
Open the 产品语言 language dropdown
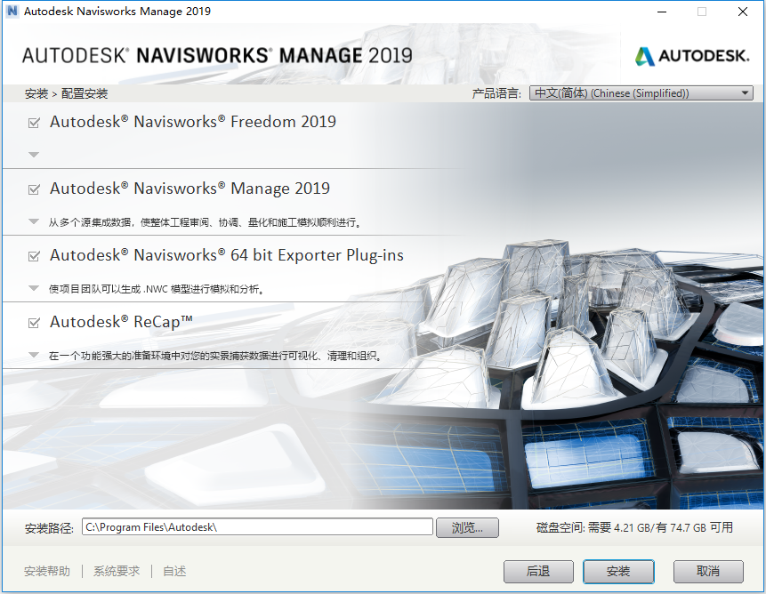(641, 92)
